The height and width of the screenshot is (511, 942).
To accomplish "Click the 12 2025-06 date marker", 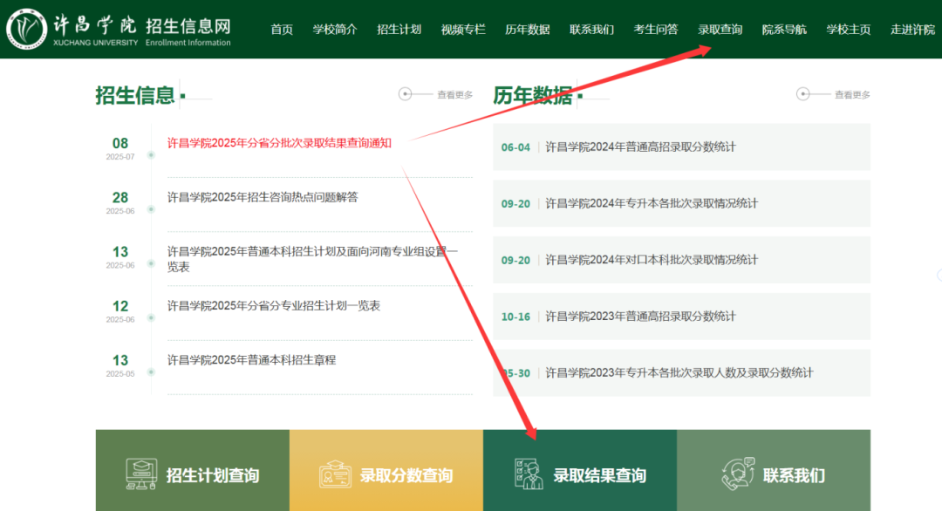I will [x=120, y=310].
